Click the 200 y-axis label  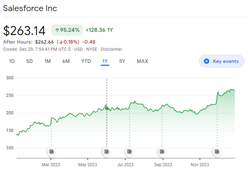click(x=10, y=113)
